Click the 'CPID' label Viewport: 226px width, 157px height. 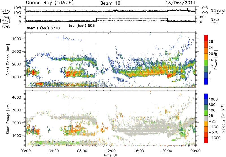[x=6, y=27]
